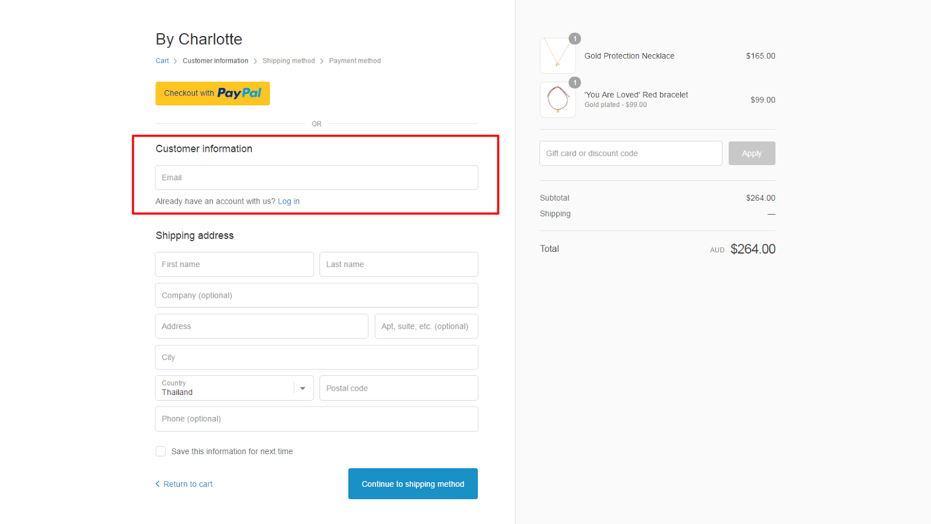Click the Red bracelet product thumbnail
Image resolution: width=931 pixels, height=524 pixels.
557,99
